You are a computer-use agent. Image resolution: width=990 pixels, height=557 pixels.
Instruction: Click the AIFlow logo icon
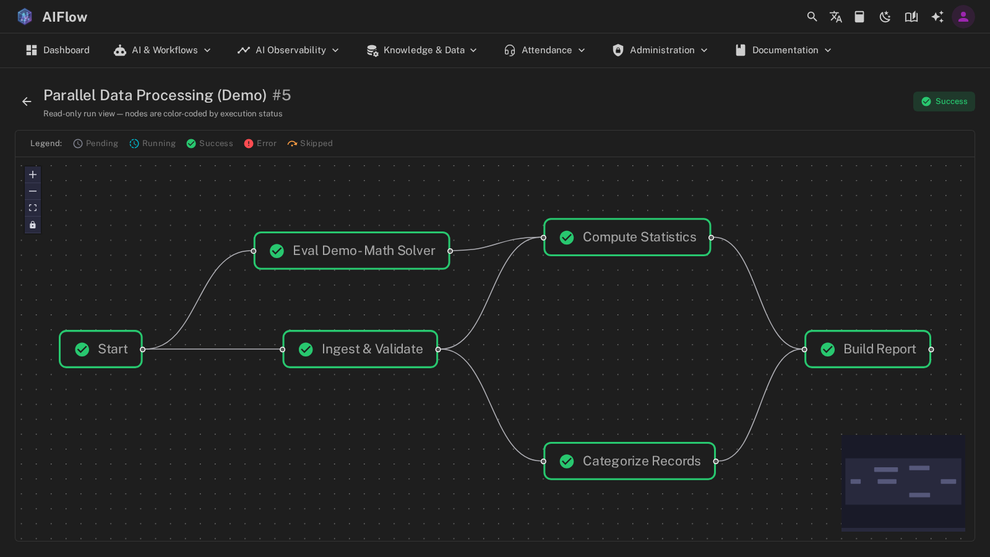pos(25,17)
